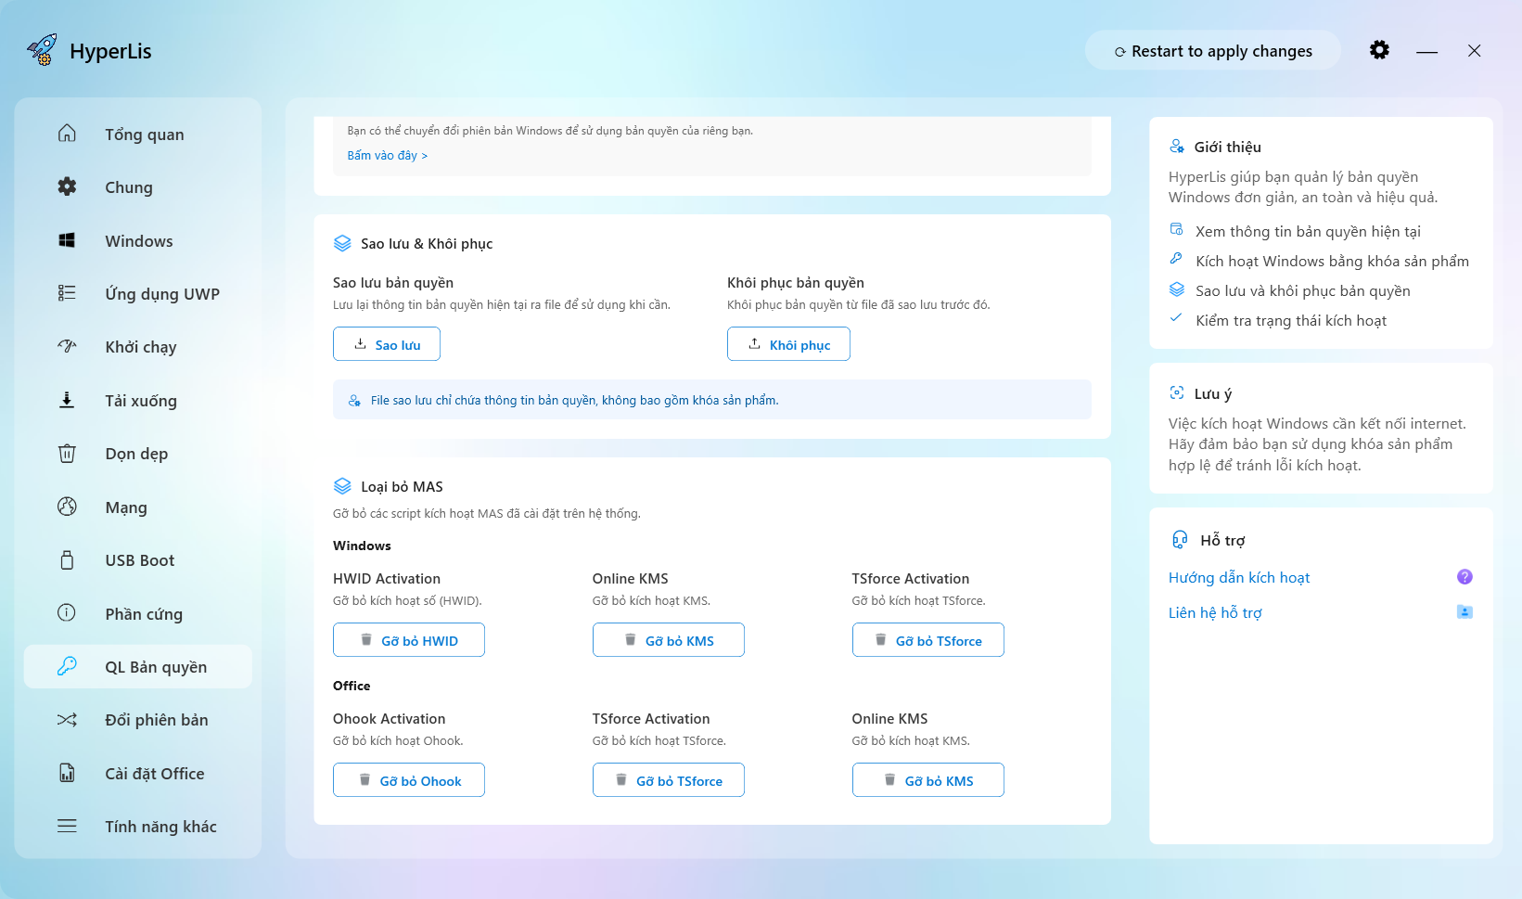
Task: Open Hướng dẫn kích hoạt link
Action: [x=1239, y=577]
